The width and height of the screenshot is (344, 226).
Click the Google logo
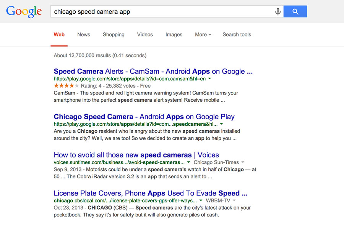[24, 12]
